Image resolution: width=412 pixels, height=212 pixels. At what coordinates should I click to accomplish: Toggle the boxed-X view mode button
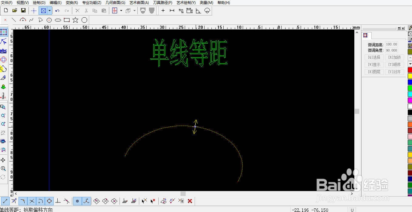click(x=43, y=11)
